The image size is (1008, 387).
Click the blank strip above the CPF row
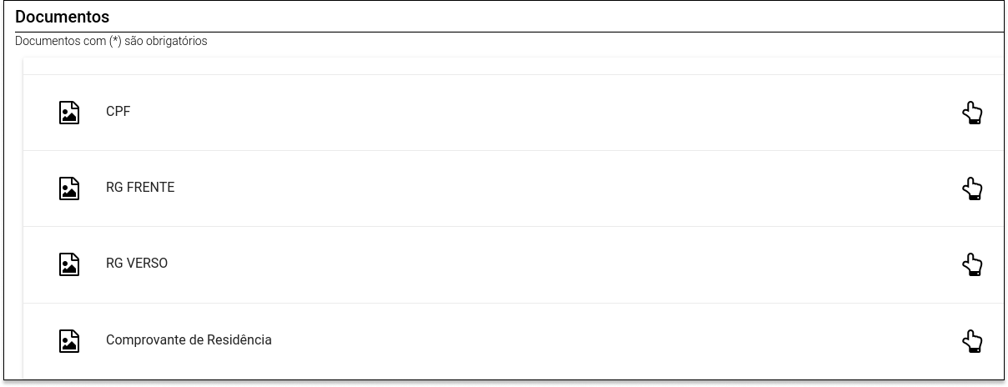coord(513,66)
